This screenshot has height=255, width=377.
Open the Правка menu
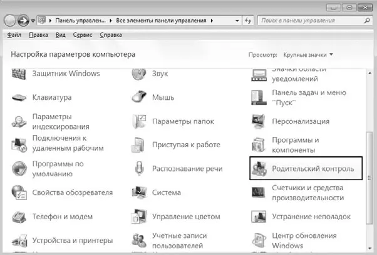[x=38, y=35]
